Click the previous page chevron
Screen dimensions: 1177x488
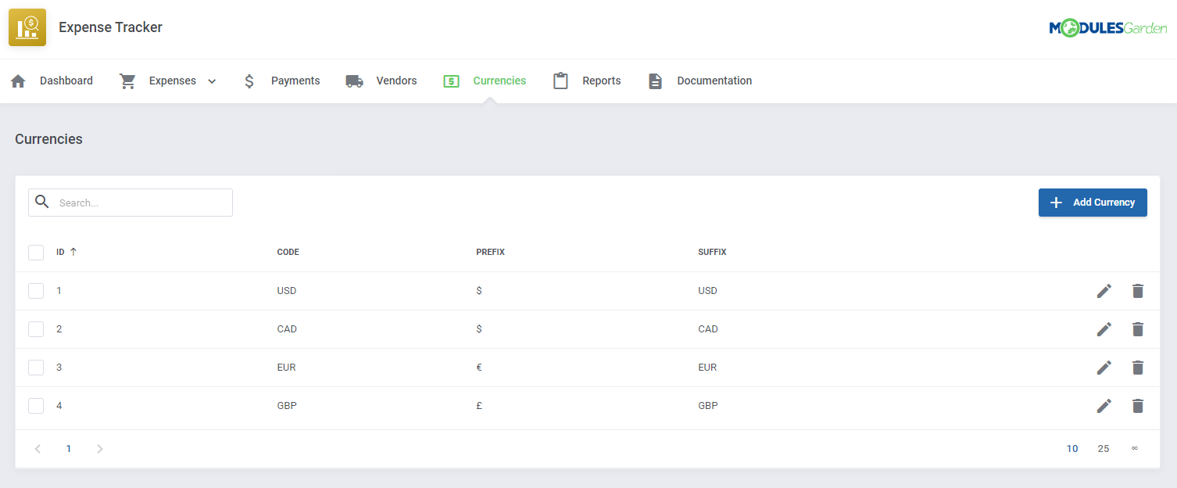(38, 448)
